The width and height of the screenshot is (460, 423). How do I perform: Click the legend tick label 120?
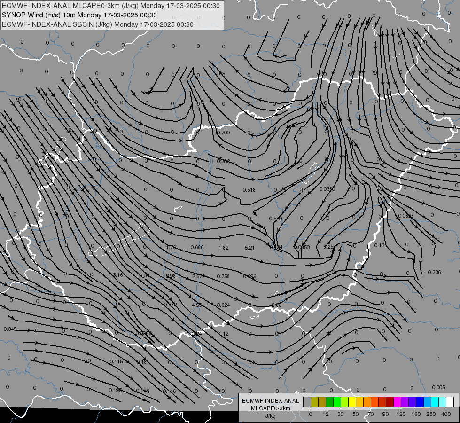click(x=401, y=414)
